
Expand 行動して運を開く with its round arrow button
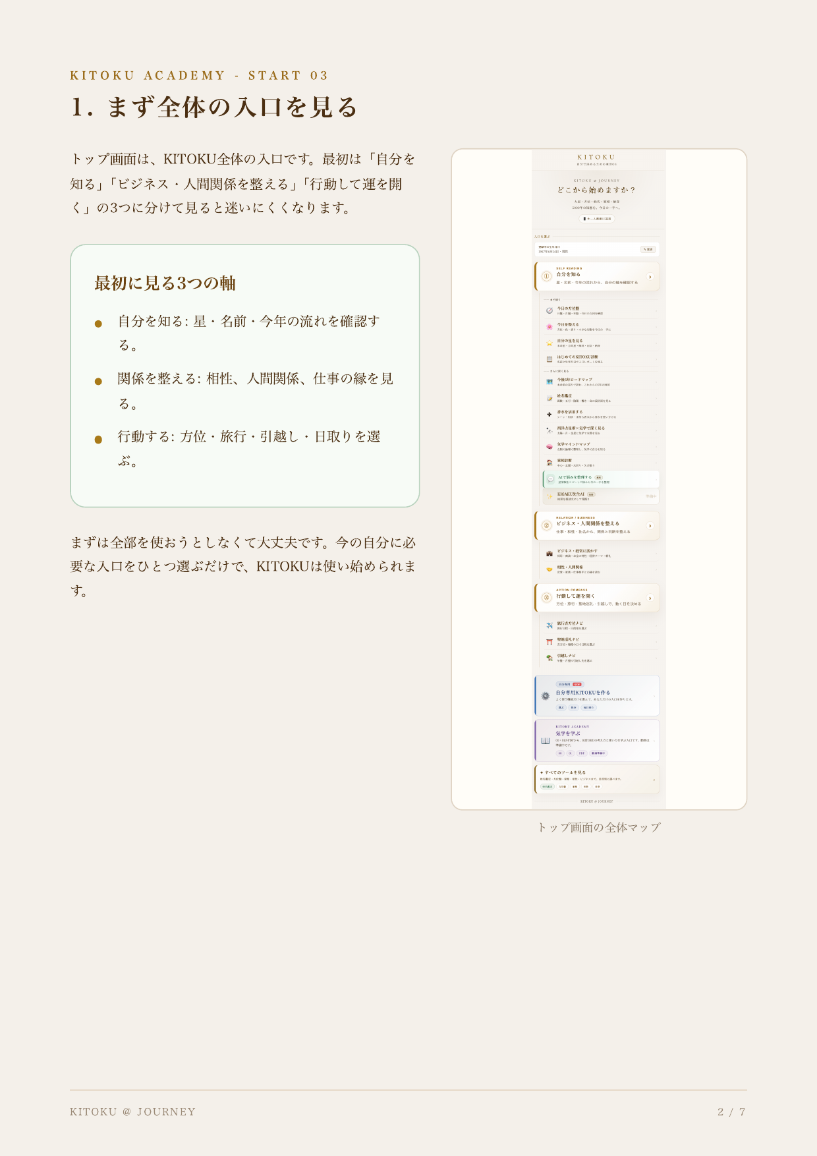point(650,598)
